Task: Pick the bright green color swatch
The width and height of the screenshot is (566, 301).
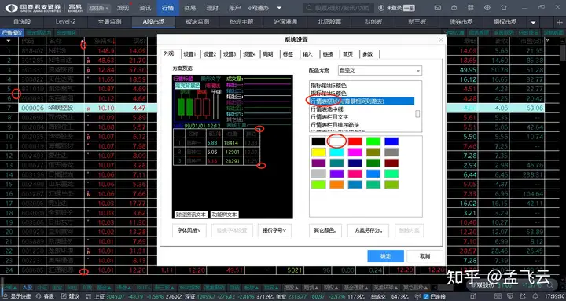Action: 373,141
